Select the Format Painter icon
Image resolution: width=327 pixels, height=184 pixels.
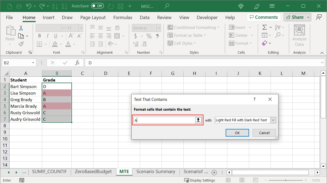[x=21, y=44]
